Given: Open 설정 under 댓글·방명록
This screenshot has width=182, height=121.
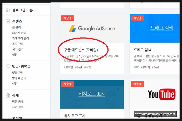Looking at the screenshot, I should [x=15, y=83].
